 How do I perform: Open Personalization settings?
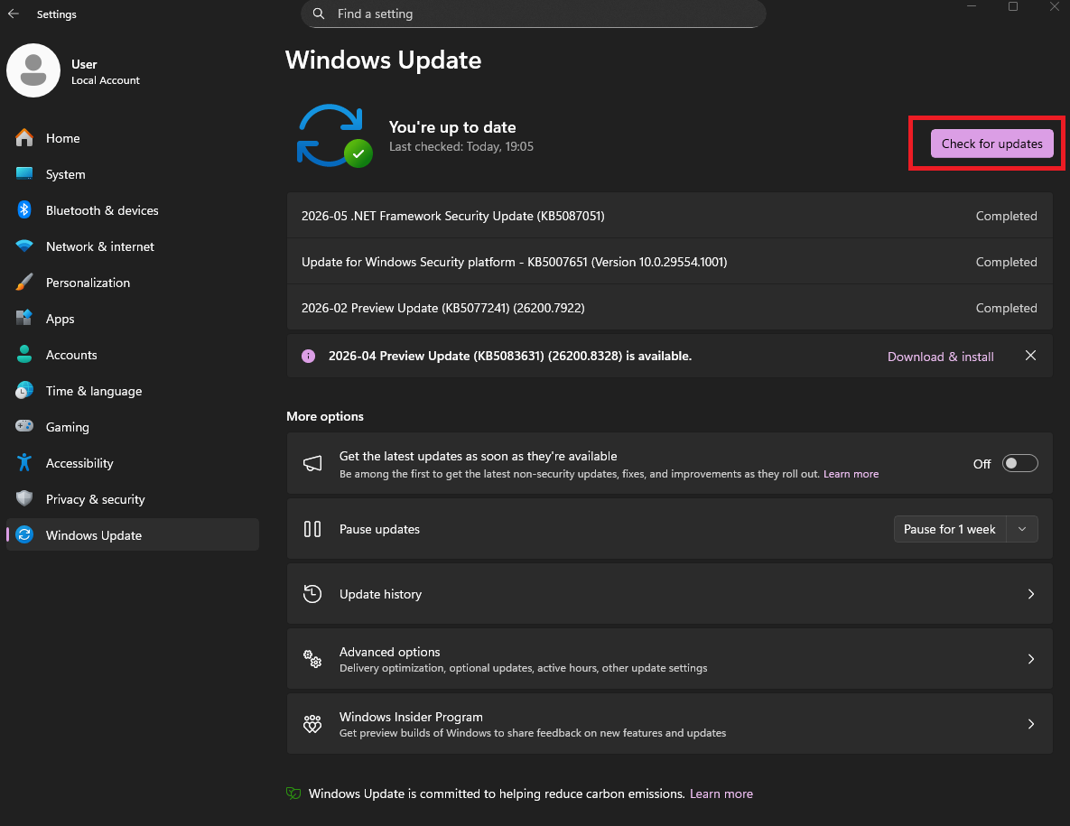(133, 283)
